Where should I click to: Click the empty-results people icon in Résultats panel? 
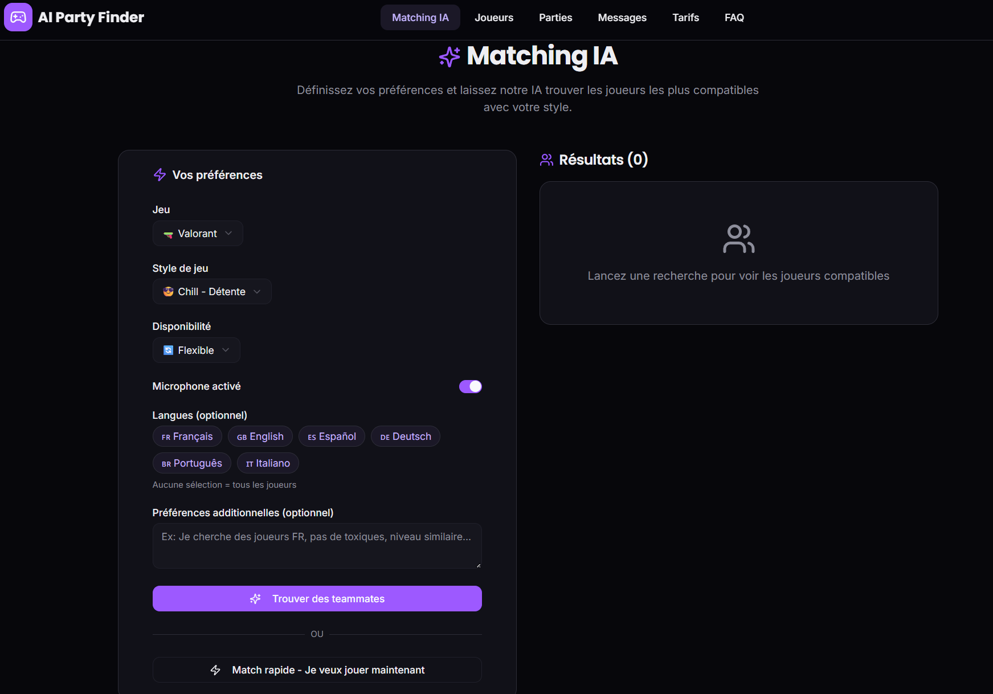click(x=738, y=239)
